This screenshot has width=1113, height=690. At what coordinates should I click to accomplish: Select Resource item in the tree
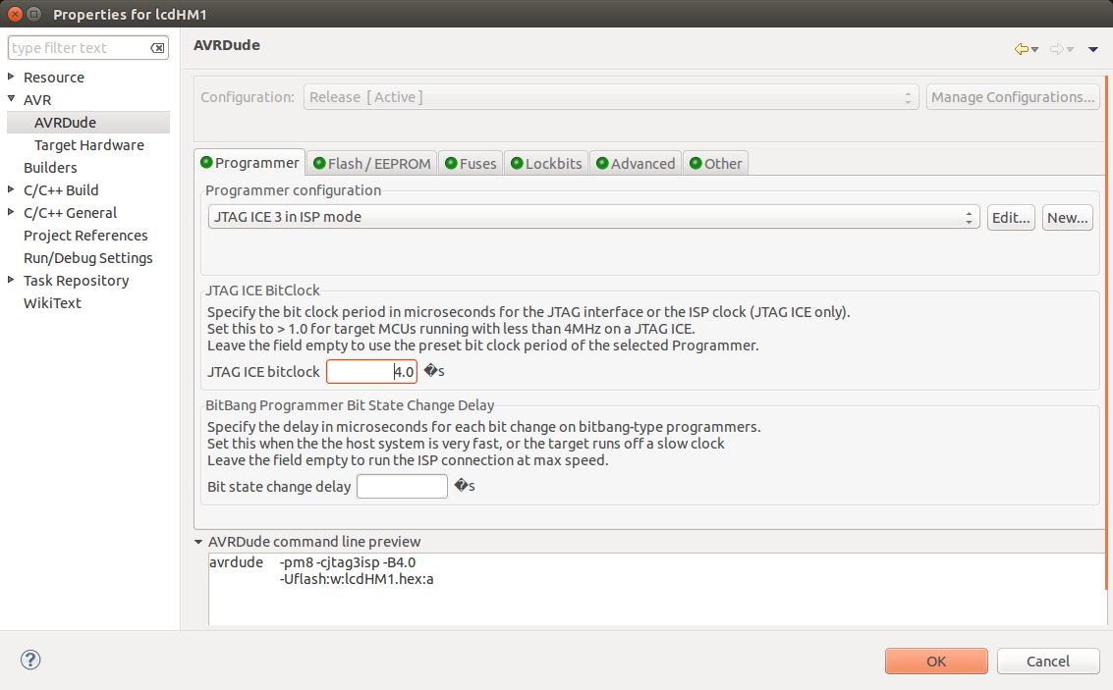click(x=54, y=78)
